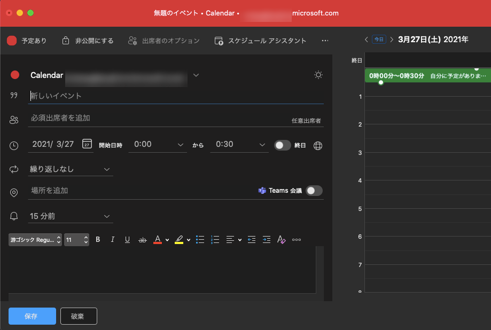This screenshot has height=330, width=491.
Task: Toggle the sun brightness icon
Action: click(318, 75)
